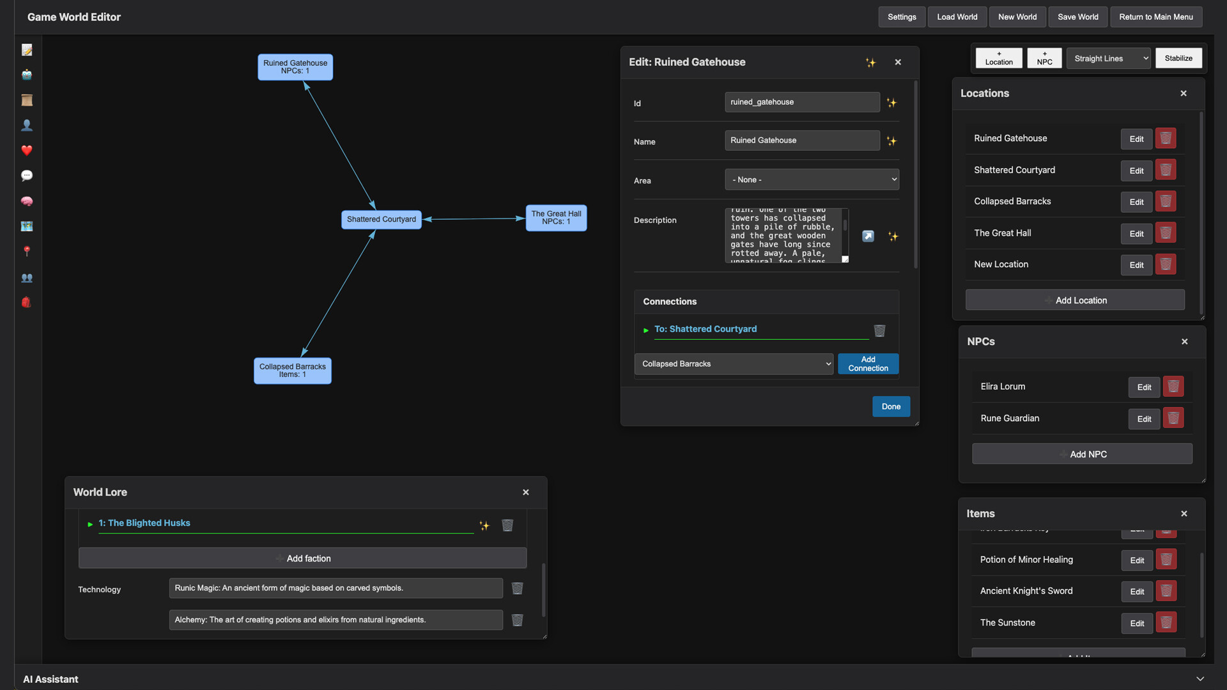
Task: Click the sparkle AI icon beside Name field
Action: pyautogui.click(x=892, y=141)
